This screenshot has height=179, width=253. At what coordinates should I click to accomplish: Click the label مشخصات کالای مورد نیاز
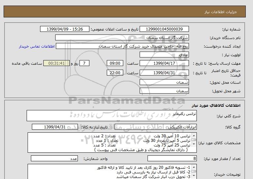point(219,143)
